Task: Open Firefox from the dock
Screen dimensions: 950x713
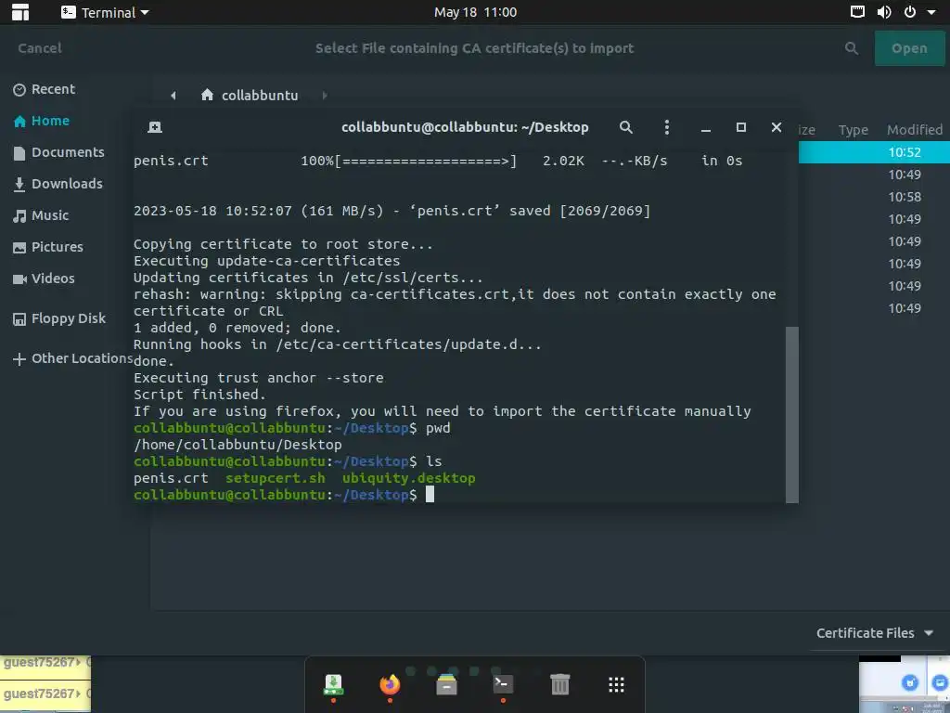Action: (390, 686)
